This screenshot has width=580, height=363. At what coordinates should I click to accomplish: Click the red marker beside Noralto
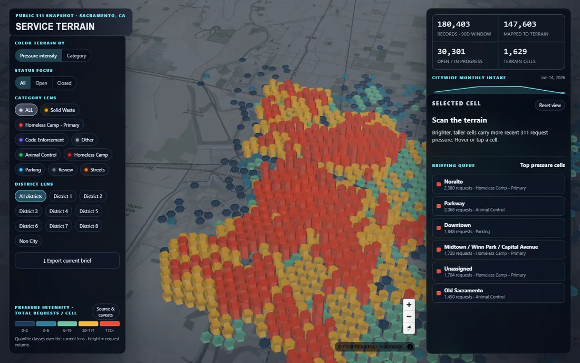click(x=438, y=184)
